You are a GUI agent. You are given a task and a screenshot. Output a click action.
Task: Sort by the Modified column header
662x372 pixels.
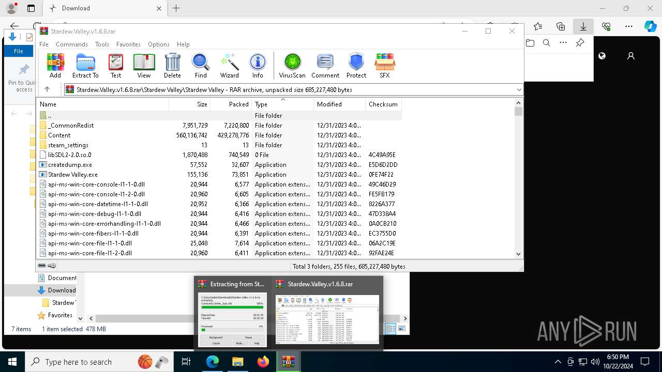coord(339,104)
